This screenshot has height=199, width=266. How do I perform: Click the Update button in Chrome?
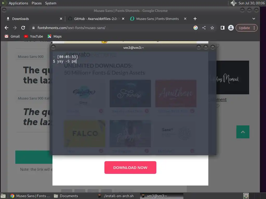point(244,28)
